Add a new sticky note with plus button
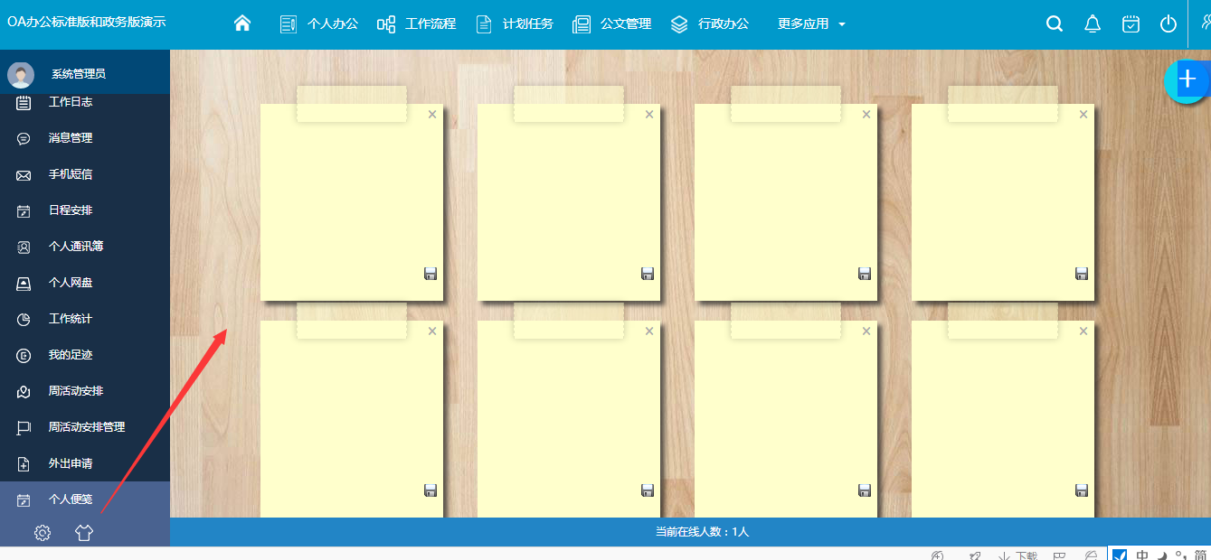Screen dimensions: 1211x560 pos(1187,80)
